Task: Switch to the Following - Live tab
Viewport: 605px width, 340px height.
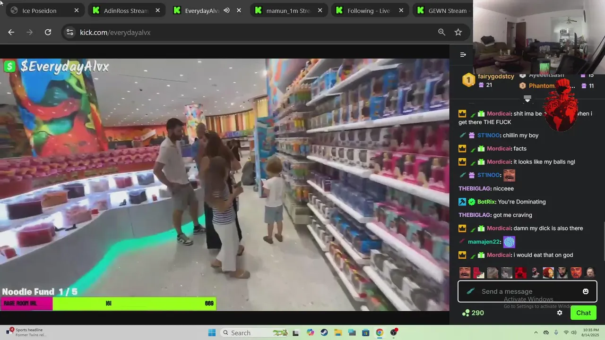Action: click(x=369, y=10)
